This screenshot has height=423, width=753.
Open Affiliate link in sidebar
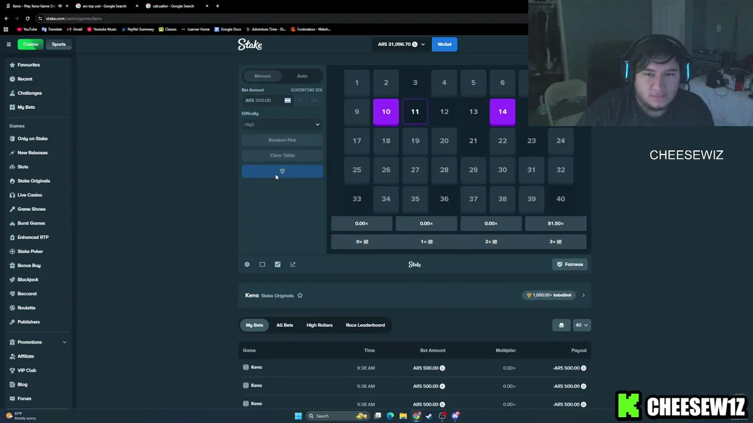26,356
